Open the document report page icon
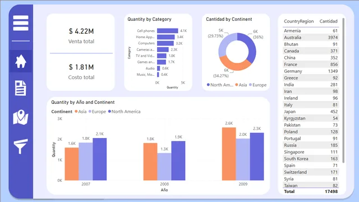359x202 pixels. pyautogui.click(x=21, y=88)
